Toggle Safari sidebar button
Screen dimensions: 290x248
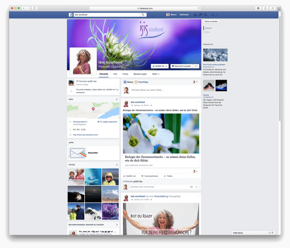(35, 8)
